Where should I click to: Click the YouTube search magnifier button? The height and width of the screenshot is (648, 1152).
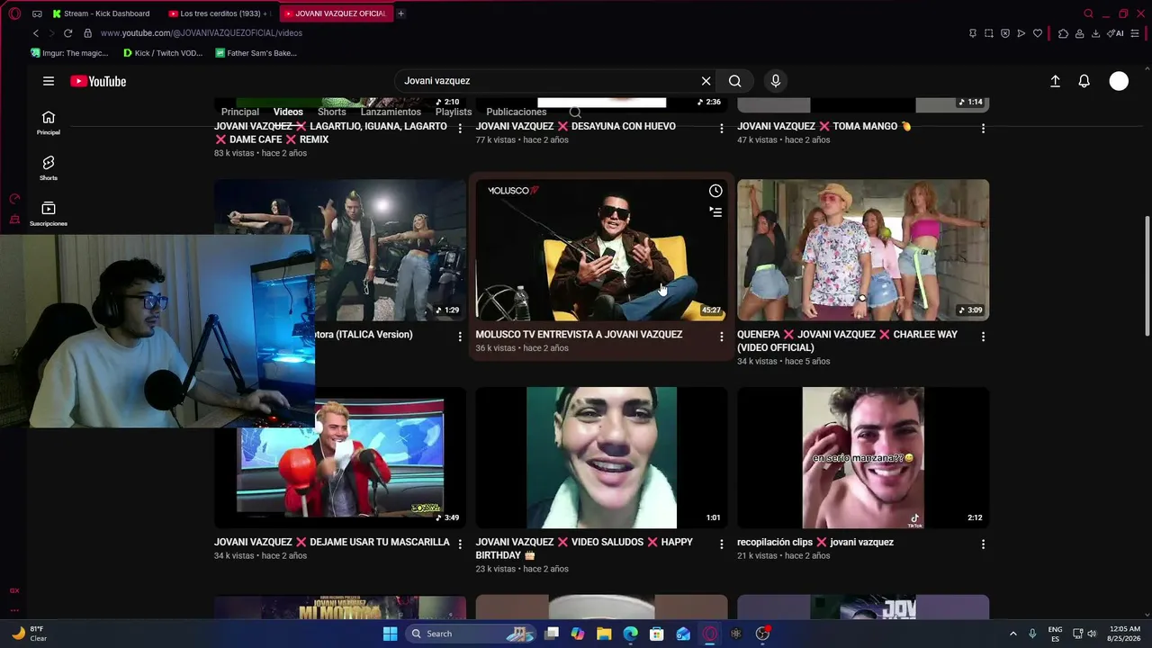click(x=735, y=81)
